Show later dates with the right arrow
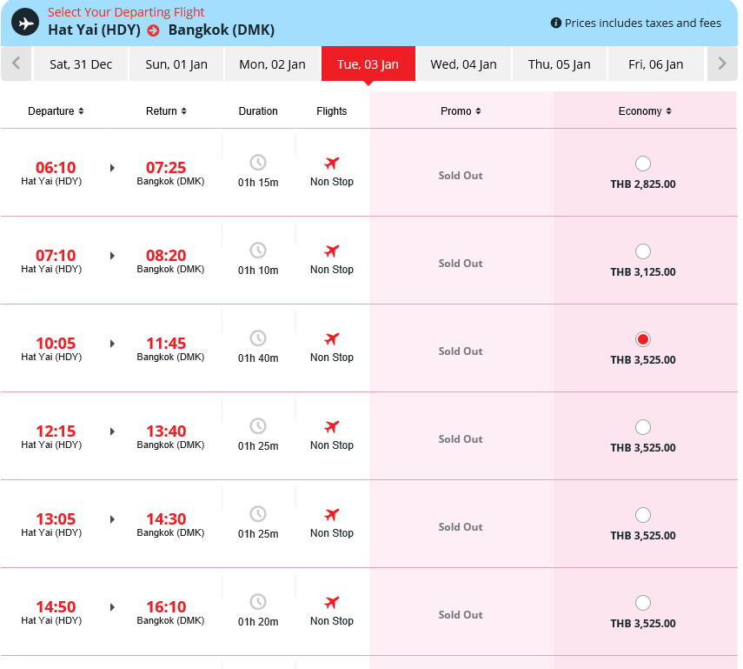This screenshot has height=669, width=743. (722, 64)
